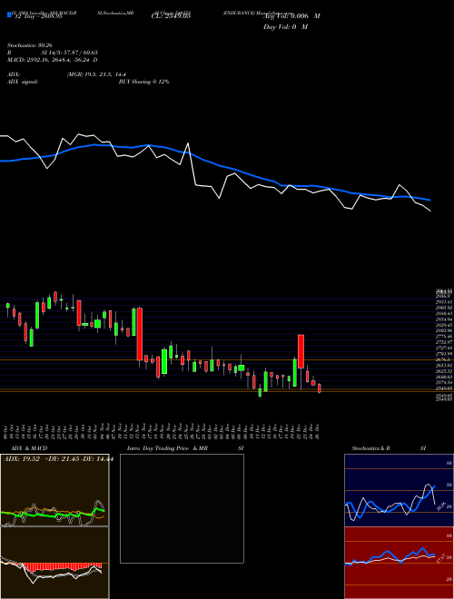Click the empty intraday trading price chart box
The image size is (454, 599).
pos(182,508)
